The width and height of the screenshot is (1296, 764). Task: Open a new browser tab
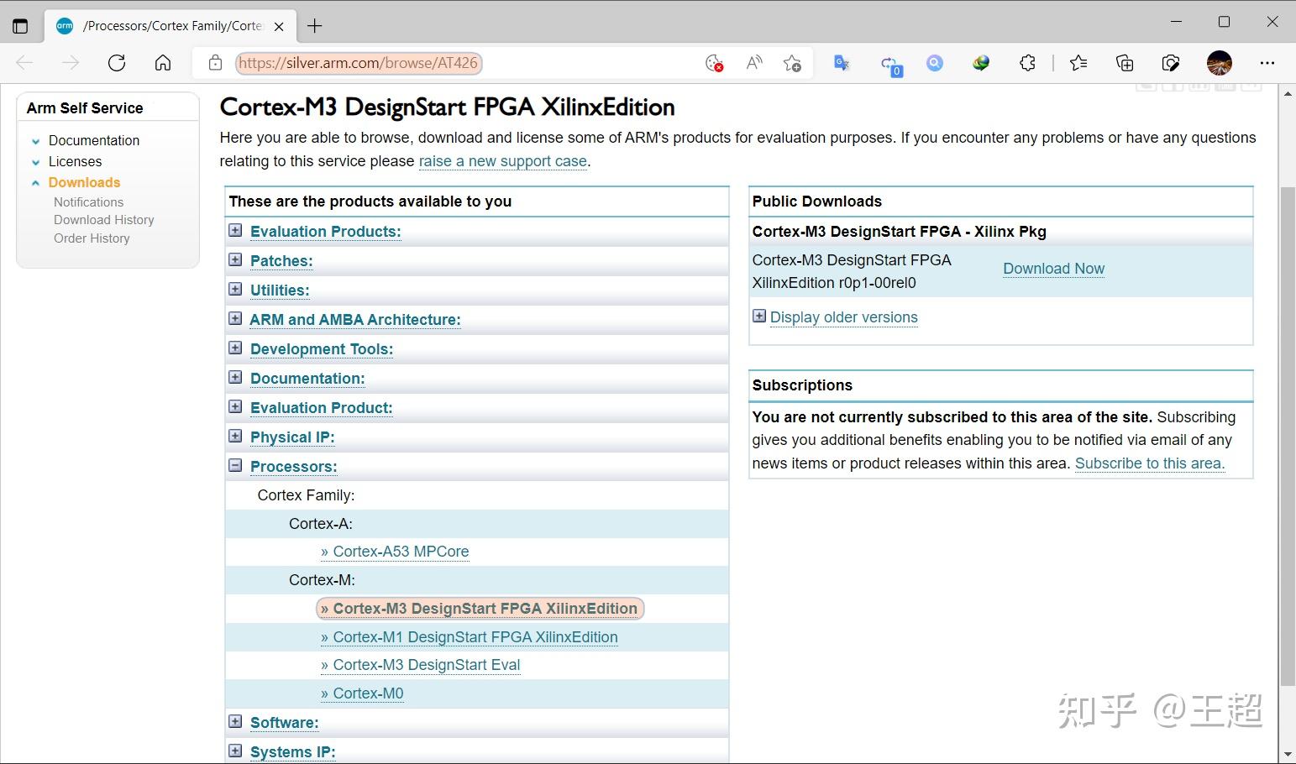315,26
